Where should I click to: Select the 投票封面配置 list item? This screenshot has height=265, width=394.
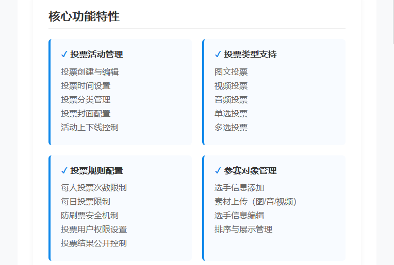tap(86, 114)
